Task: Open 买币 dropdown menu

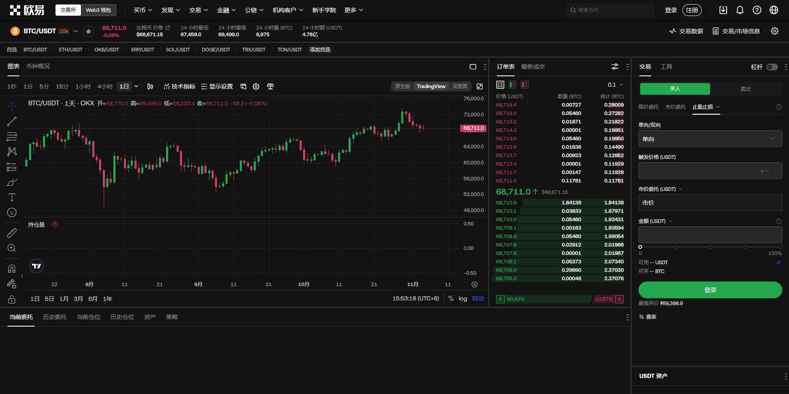Action: 143,10
